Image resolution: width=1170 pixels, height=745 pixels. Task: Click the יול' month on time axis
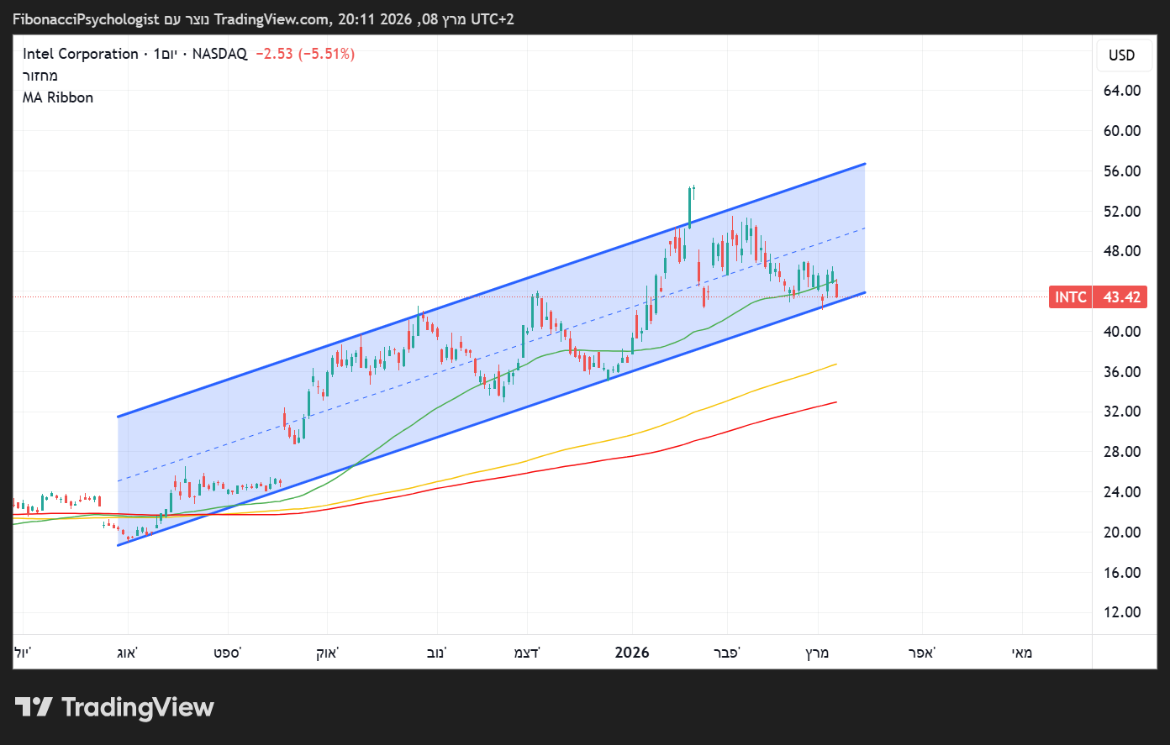(23, 653)
